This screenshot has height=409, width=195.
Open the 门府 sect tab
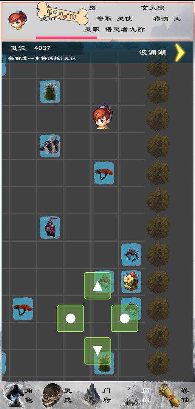click(x=97, y=395)
